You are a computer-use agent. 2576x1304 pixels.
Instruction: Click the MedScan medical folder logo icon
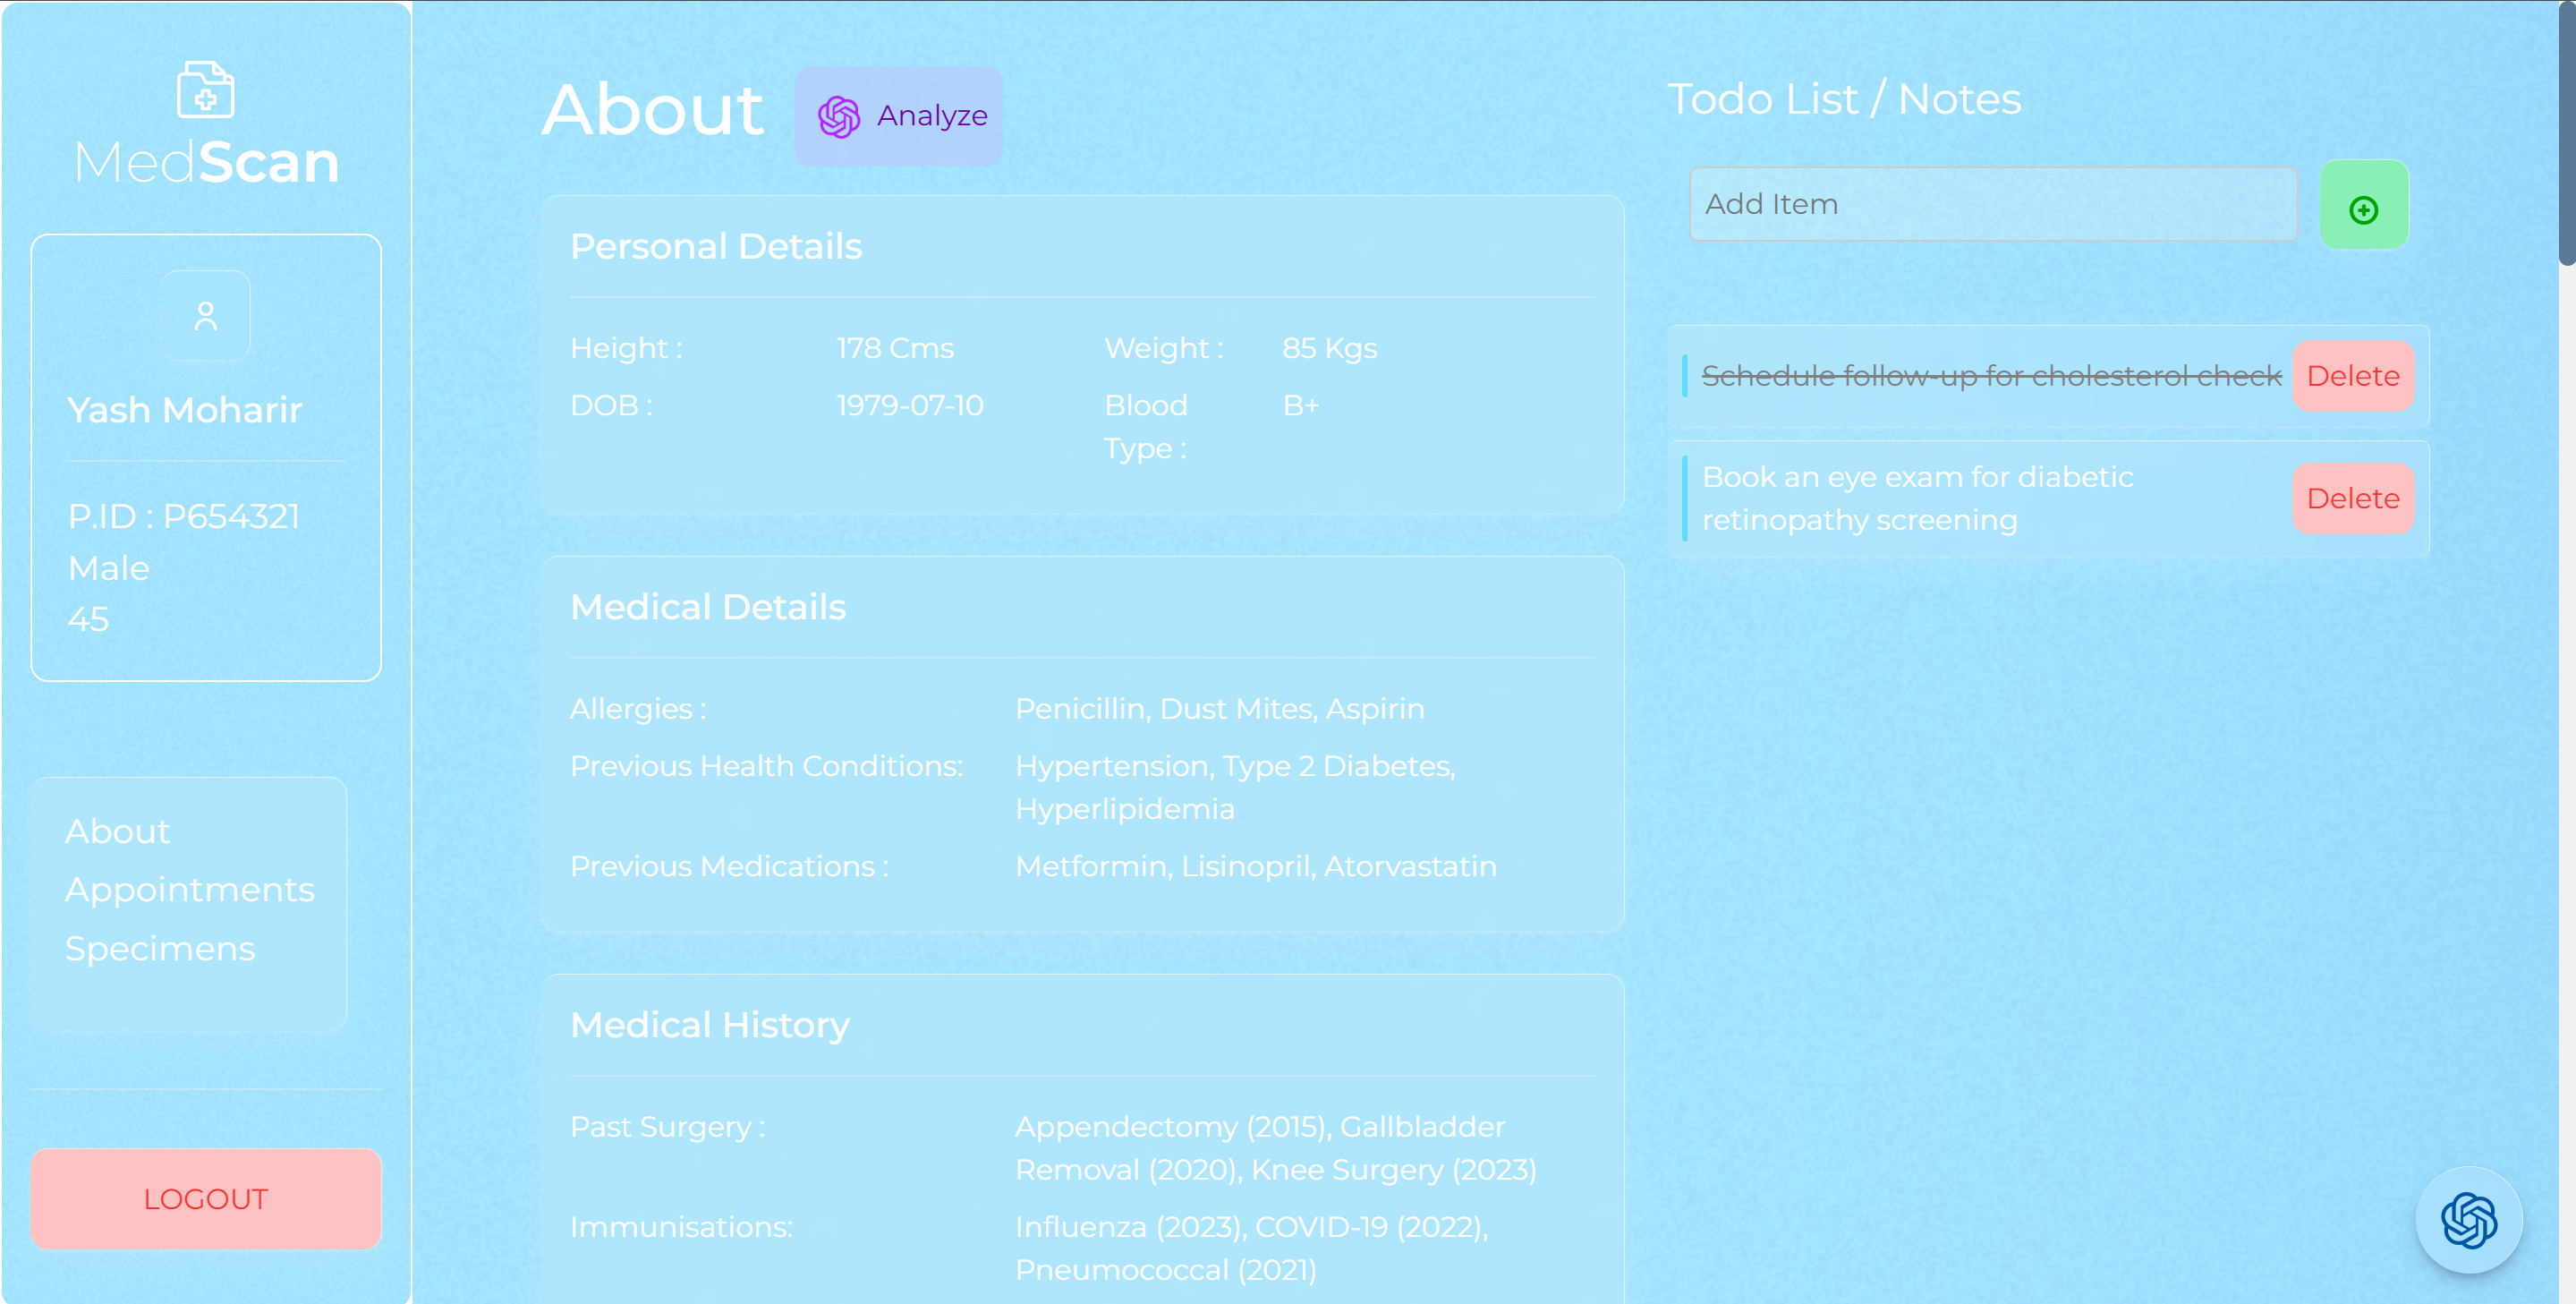(x=205, y=90)
